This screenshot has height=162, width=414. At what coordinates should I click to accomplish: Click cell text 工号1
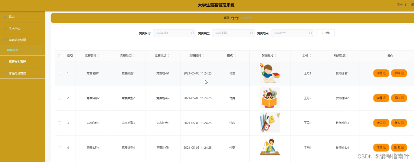[307, 73]
